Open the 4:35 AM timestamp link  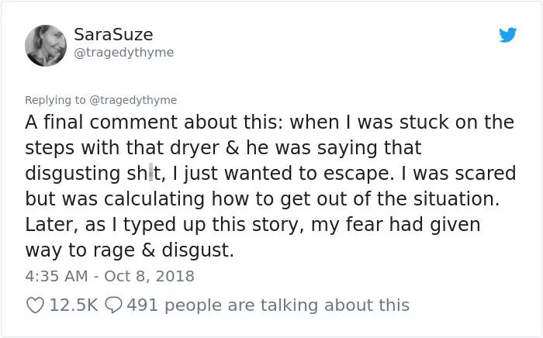(x=57, y=276)
